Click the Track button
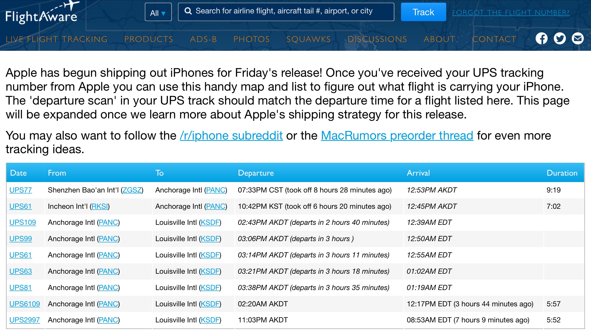591x332 pixels. tap(423, 12)
